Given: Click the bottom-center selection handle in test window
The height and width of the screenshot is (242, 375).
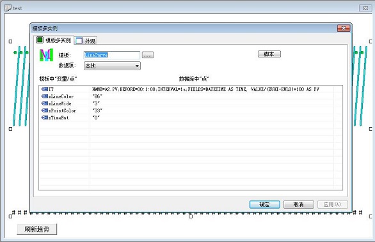Looking at the screenshot, I should pos(191,216).
